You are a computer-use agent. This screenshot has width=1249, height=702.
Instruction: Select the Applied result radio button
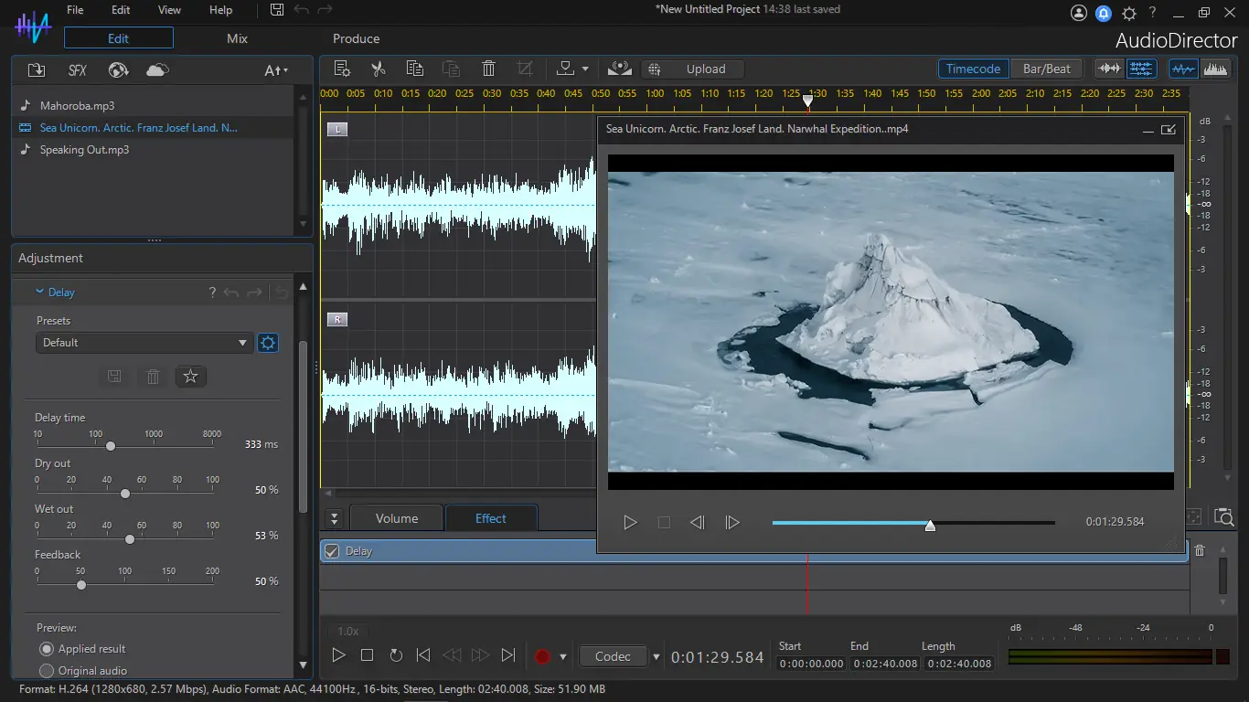[47, 649]
